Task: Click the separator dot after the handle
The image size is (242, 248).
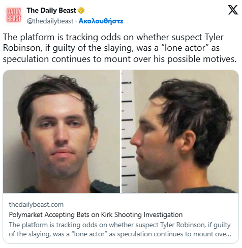Action: point(76,21)
